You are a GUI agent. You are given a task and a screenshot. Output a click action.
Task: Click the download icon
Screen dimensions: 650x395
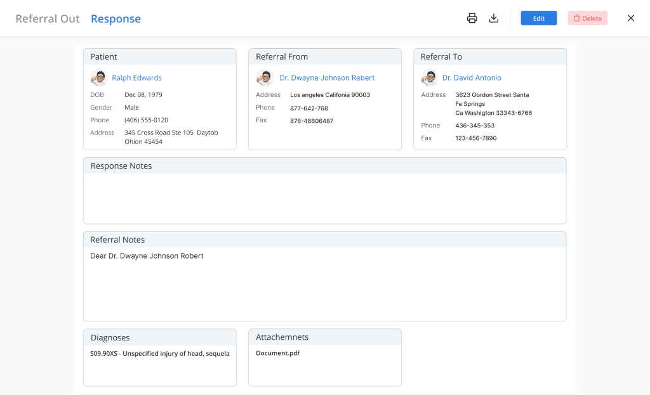click(494, 18)
